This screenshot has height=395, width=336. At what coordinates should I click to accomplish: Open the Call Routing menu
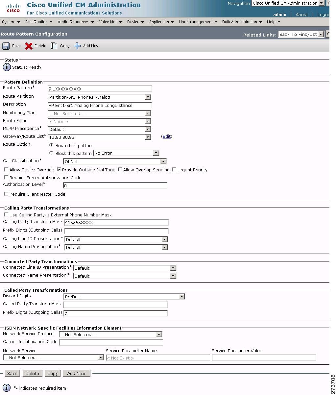point(39,22)
